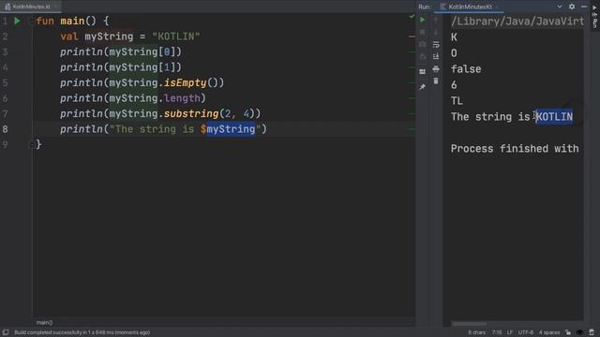The image size is (600, 337).
Task: Click the green inspection checkmark in editor
Action: coord(412,17)
